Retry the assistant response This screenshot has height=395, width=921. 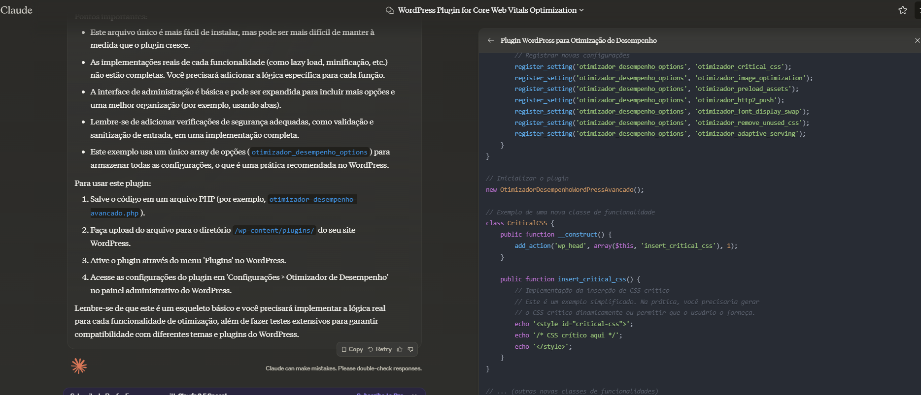coord(380,349)
